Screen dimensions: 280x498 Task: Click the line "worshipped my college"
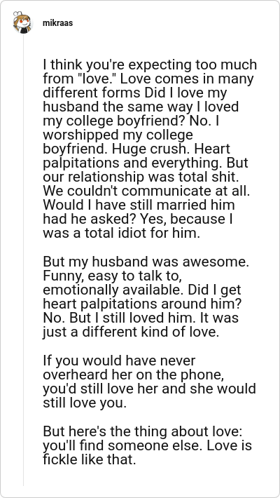pyautogui.click(x=118, y=135)
